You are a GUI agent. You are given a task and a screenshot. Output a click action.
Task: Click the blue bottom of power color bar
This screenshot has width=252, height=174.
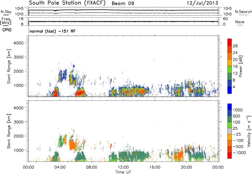click(230, 90)
